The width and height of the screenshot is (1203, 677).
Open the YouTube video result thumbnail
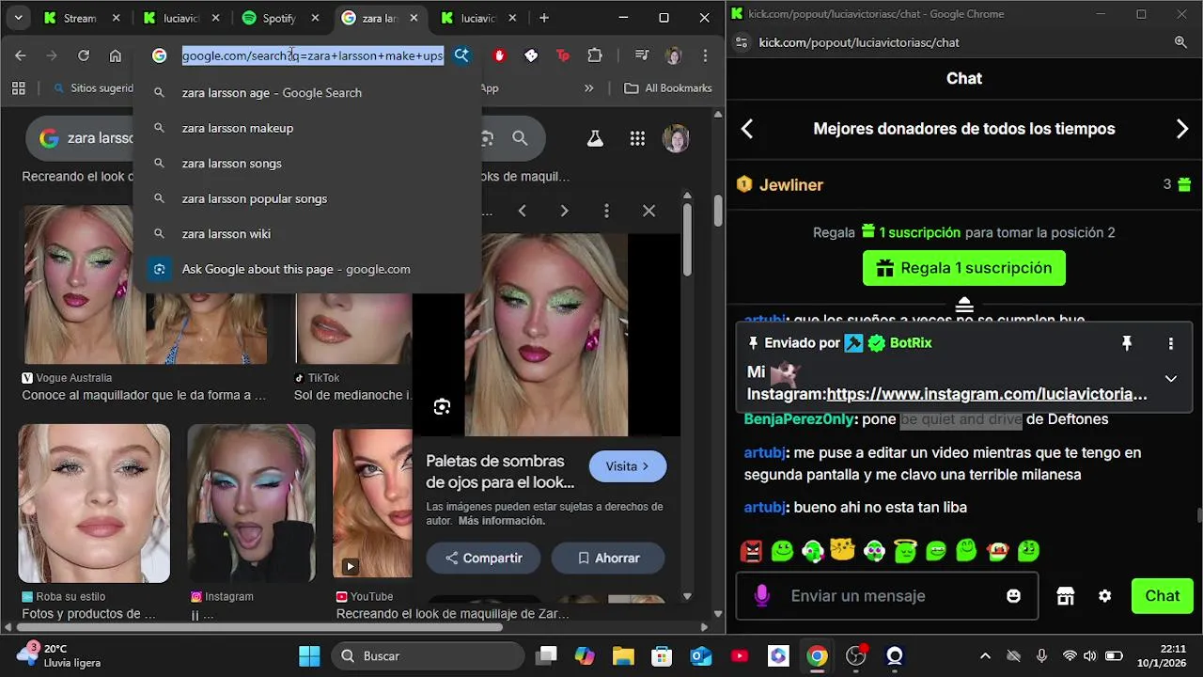click(372, 503)
